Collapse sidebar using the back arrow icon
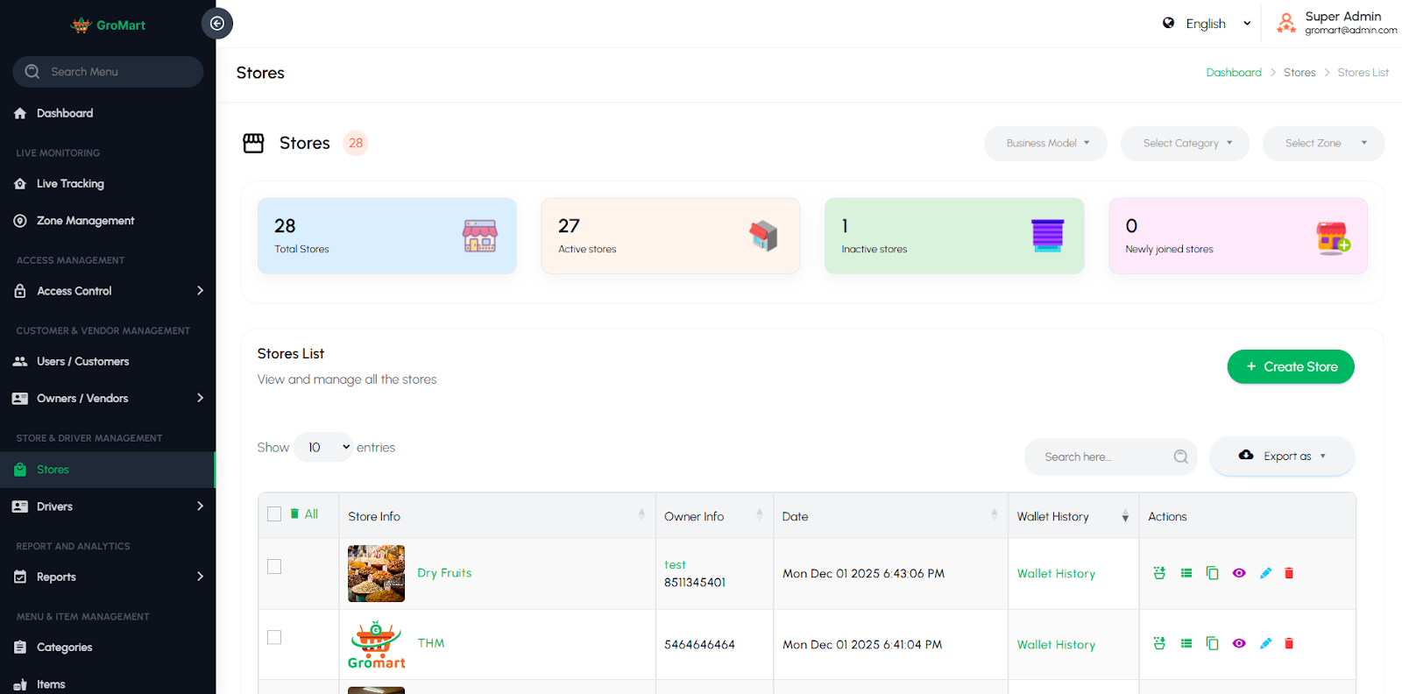The image size is (1402, 694). [x=217, y=24]
